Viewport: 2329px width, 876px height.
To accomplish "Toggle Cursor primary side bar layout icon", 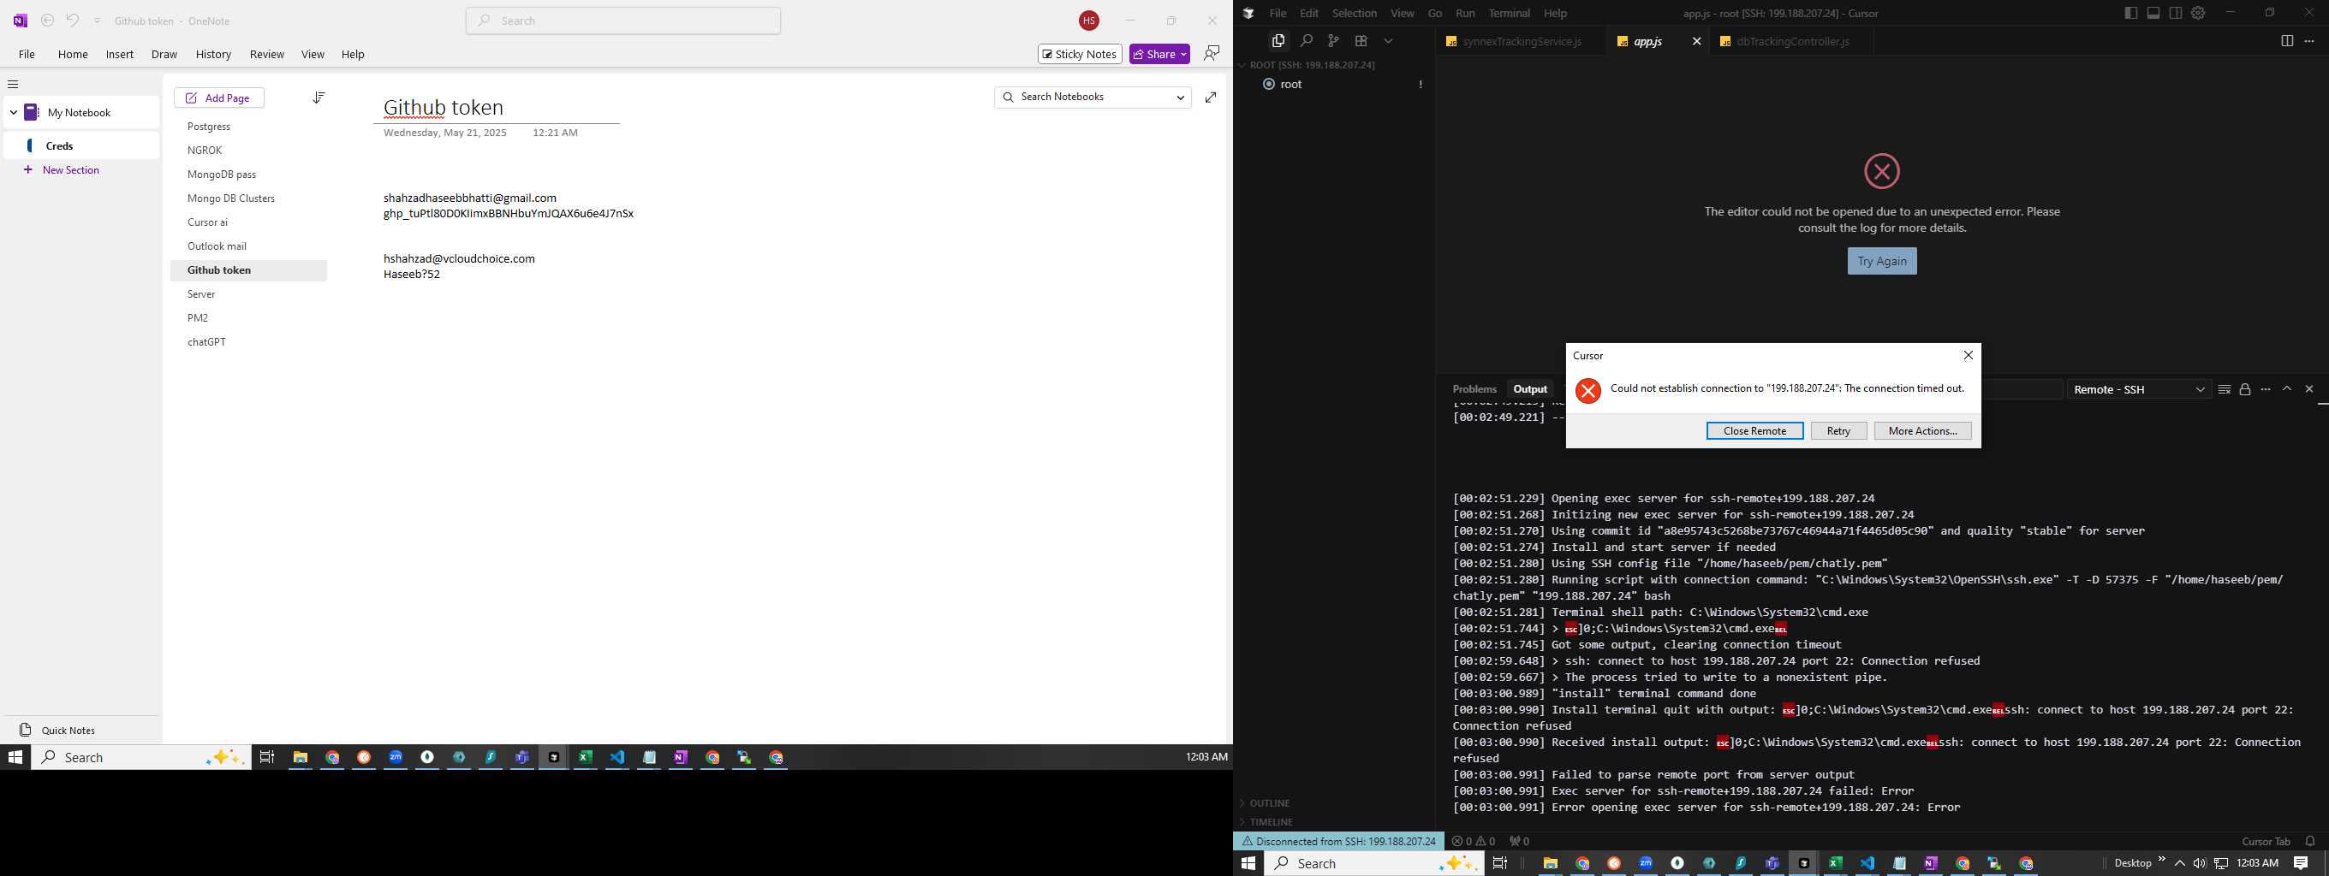I will (2131, 13).
